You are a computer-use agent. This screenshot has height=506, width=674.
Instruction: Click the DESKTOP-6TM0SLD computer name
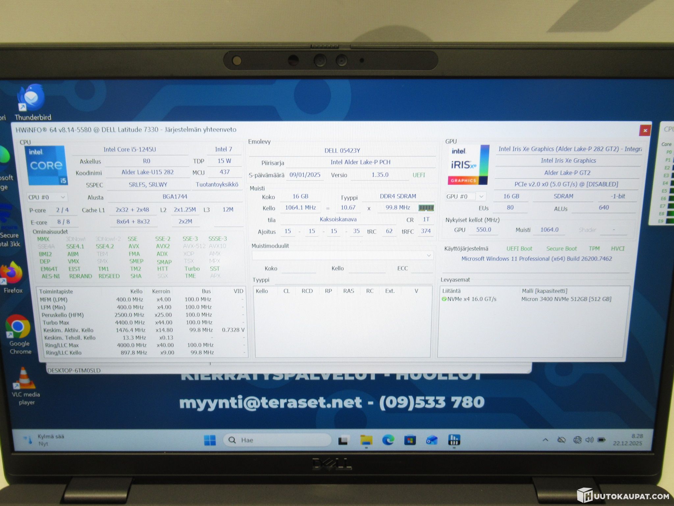[x=74, y=370]
